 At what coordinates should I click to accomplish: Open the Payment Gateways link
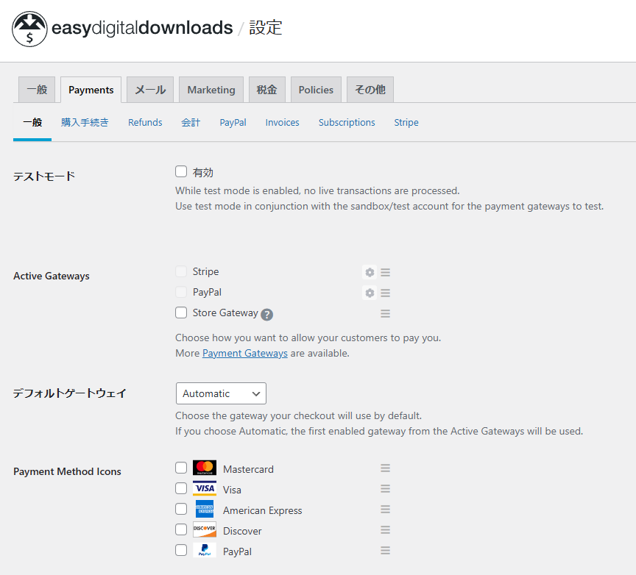point(244,353)
